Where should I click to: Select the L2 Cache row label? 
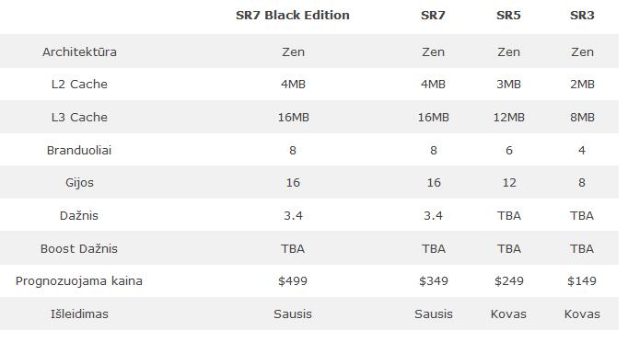coord(79,85)
